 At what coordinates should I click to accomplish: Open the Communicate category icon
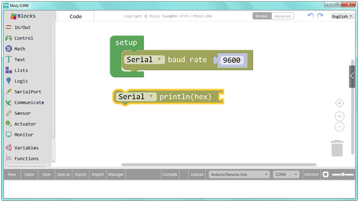(8, 102)
